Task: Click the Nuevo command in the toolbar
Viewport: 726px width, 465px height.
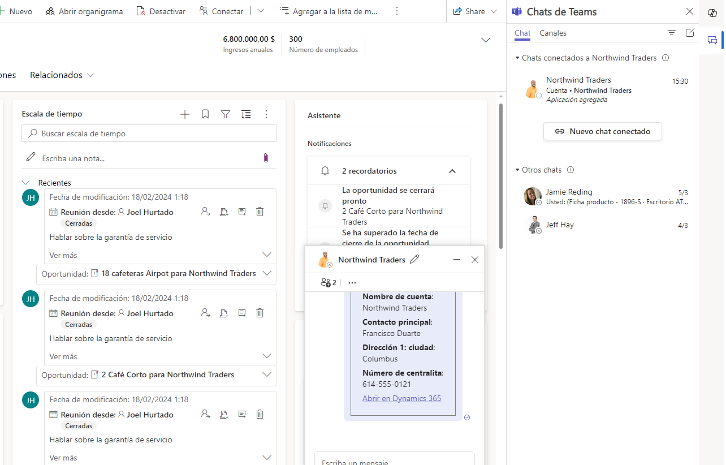Action: pyautogui.click(x=17, y=11)
